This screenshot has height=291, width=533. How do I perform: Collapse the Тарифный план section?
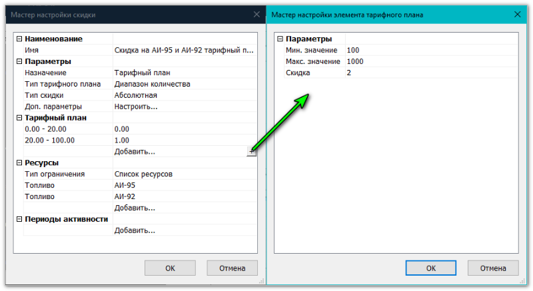(x=19, y=118)
